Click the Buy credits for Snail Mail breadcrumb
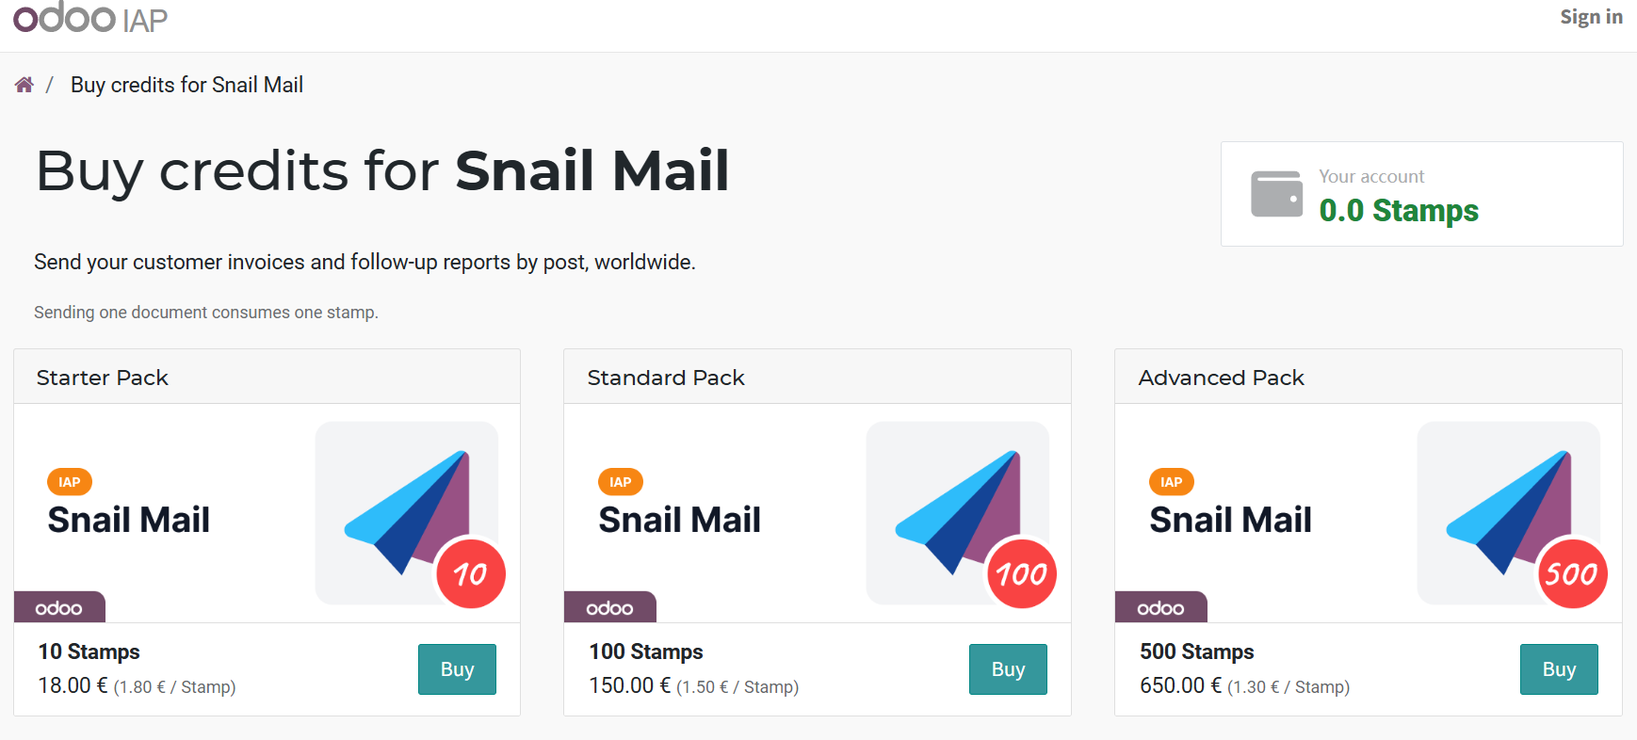This screenshot has height=740, width=1637. click(x=186, y=85)
